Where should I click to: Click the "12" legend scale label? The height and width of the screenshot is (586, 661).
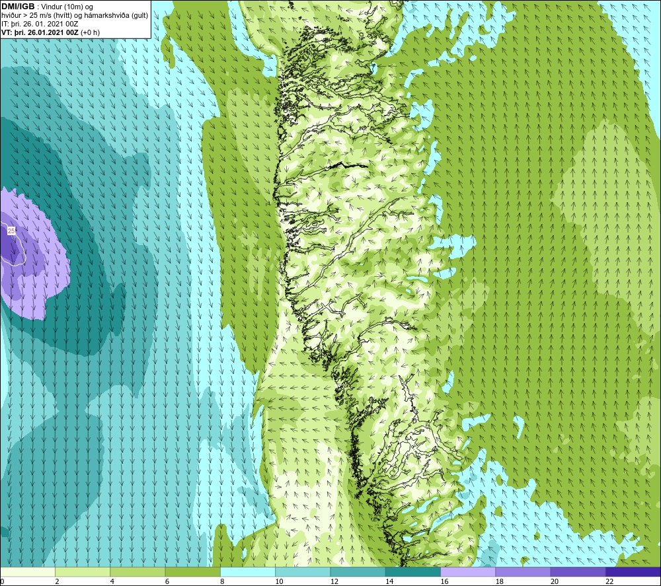334,581
